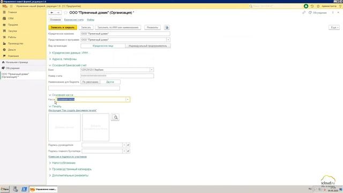This screenshot has width=343, height=193.
Task: Add organization form to favorites star
Action: tap(65, 13)
